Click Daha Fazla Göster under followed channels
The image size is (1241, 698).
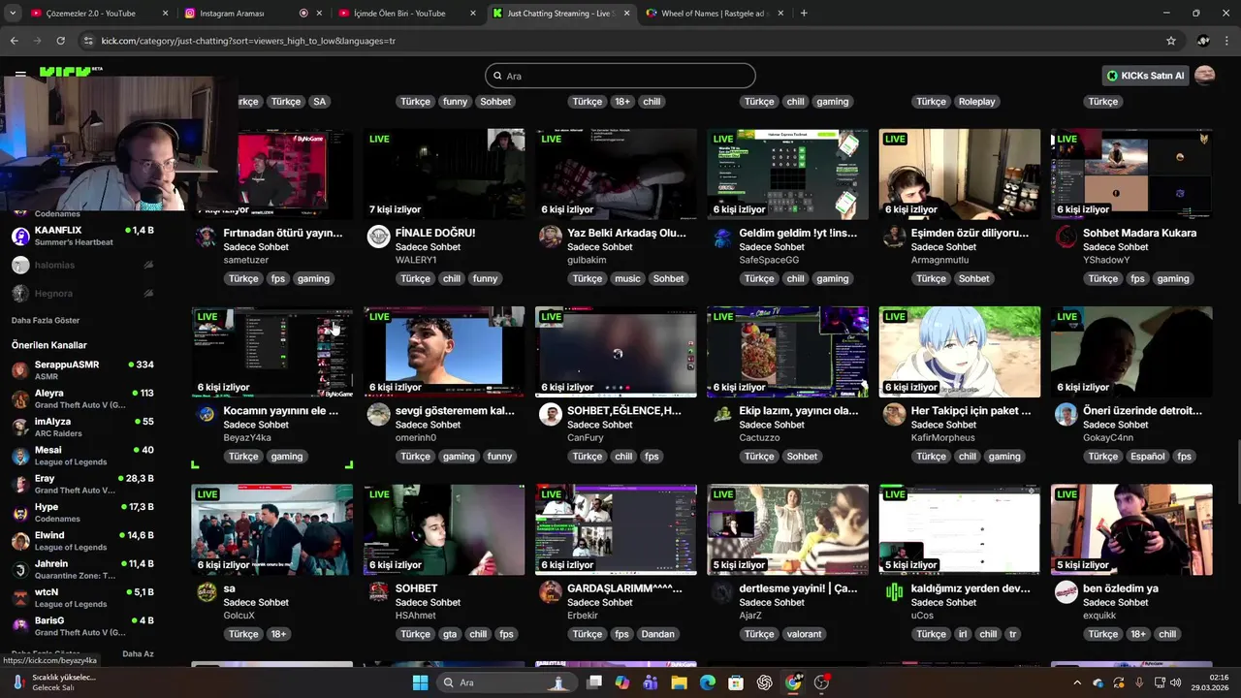(x=46, y=321)
